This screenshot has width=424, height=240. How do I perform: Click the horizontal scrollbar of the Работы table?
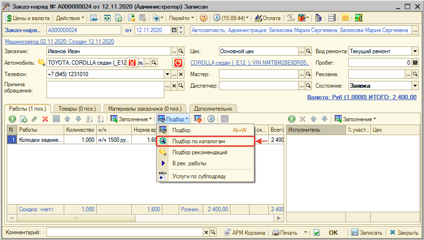click(x=145, y=218)
